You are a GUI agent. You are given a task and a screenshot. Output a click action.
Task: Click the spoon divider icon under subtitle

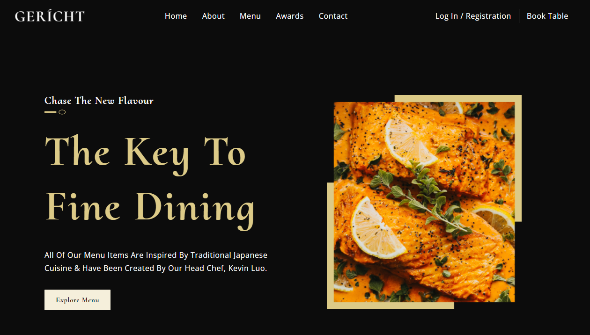point(55,112)
